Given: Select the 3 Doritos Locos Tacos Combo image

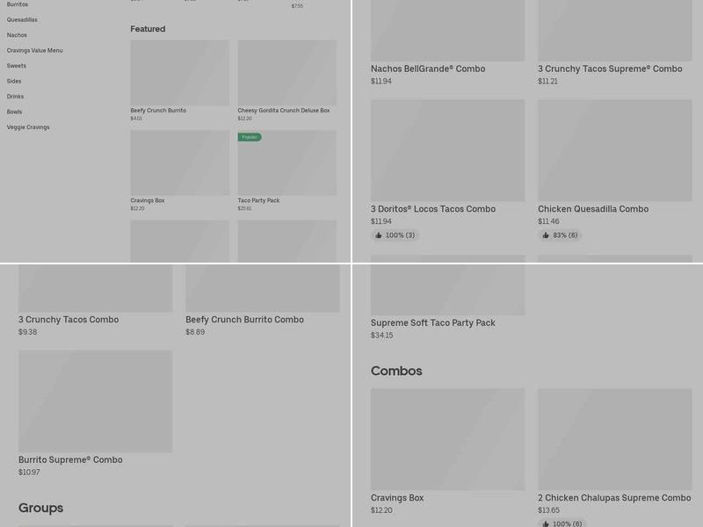Looking at the screenshot, I should (448, 150).
